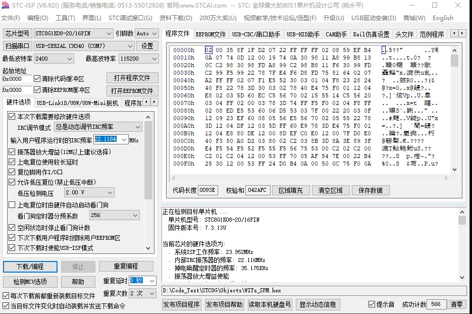The width and height of the screenshot is (472, 314).
Task: Click the 下载/编程 button
Action: click(x=30, y=267)
